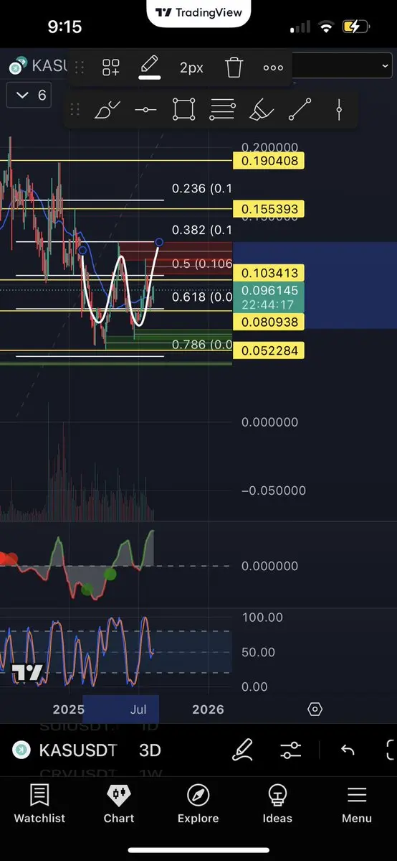Image resolution: width=397 pixels, height=861 pixels.
Task: Select the vertical line tool
Action: pos(339,109)
